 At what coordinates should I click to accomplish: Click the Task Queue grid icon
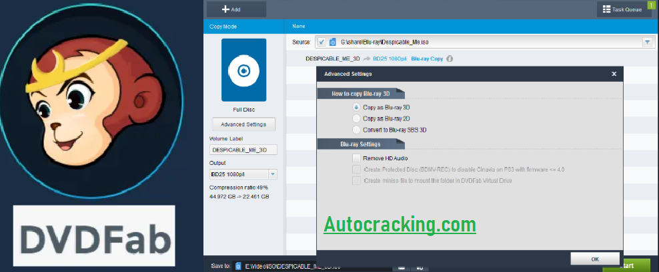pyautogui.click(x=606, y=9)
